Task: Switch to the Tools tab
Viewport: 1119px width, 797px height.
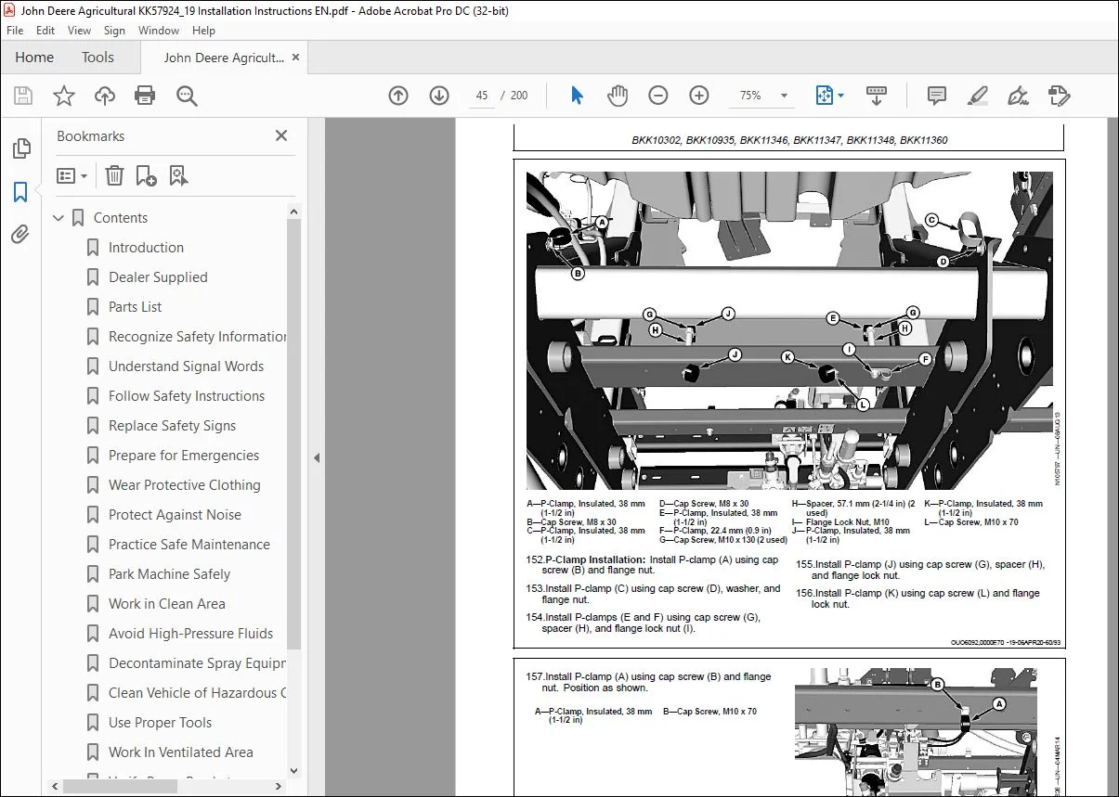Action: coord(98,58)
